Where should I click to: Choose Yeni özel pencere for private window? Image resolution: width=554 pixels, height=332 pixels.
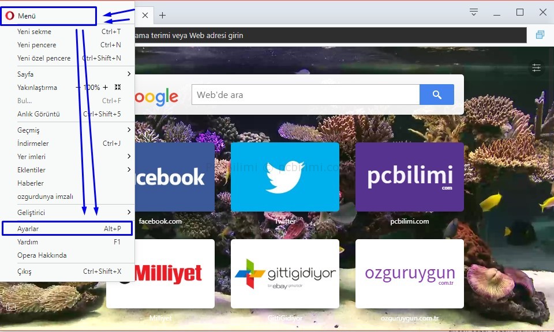point(67,58)
